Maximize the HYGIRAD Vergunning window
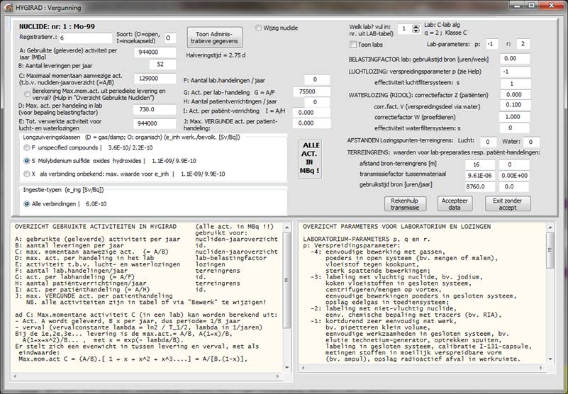Viewport: 568px width, 394px height. click(x=531, y=6)
